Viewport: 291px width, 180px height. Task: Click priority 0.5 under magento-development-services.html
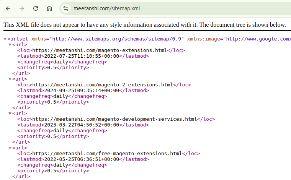click(52, 136)
